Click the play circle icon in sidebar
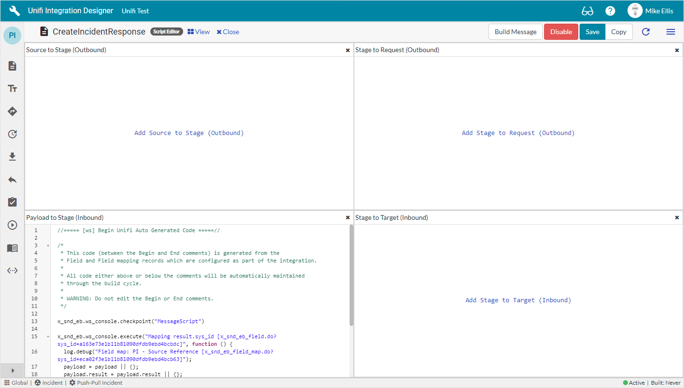The width and height of the screenshot is (684, 388). [x=12, y=225]
